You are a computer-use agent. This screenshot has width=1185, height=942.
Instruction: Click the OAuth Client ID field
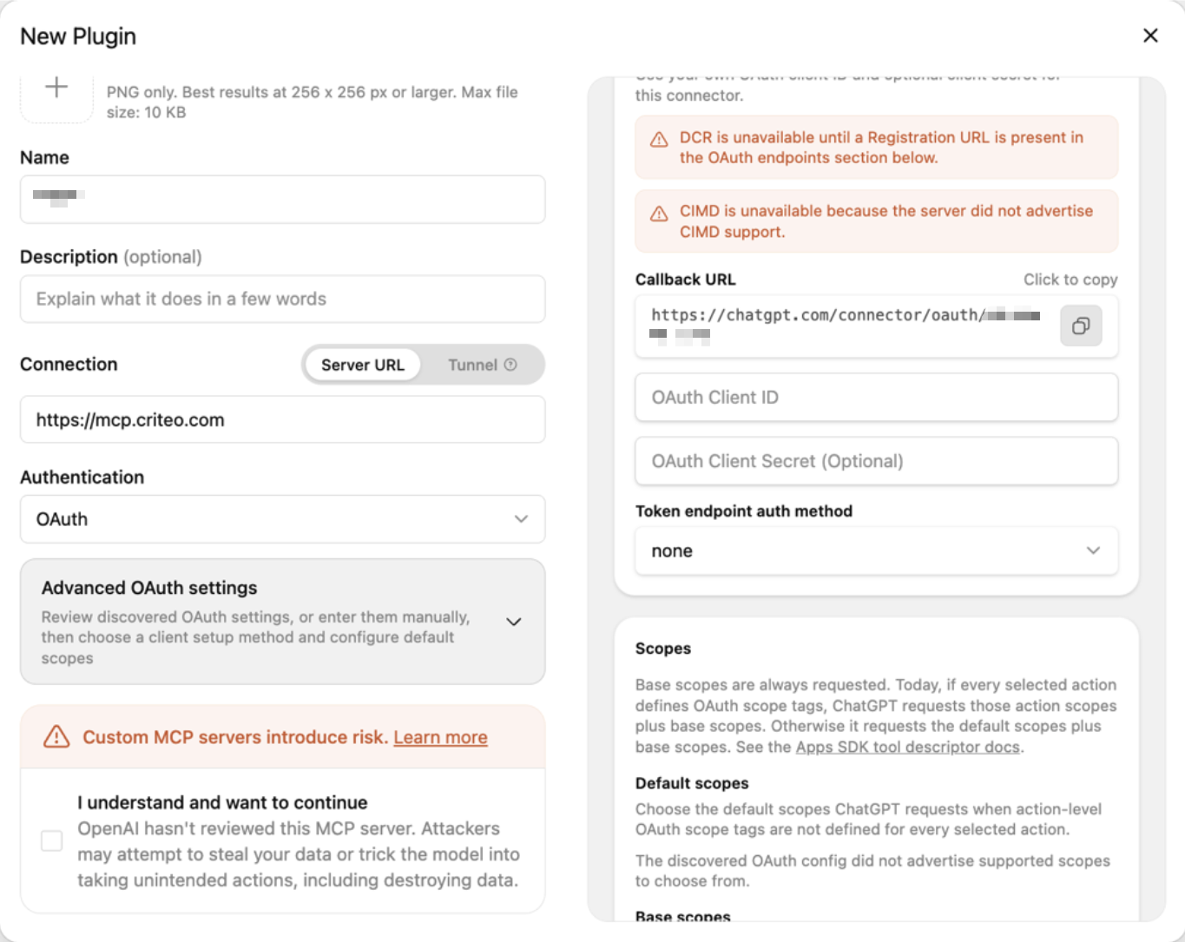click(x=877, y=398)
